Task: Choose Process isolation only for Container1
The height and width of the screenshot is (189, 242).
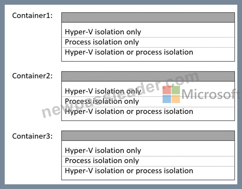Action: [148, 42]
